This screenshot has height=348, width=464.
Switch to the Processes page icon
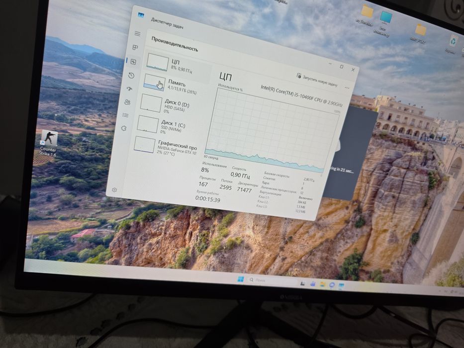(135, 47)
